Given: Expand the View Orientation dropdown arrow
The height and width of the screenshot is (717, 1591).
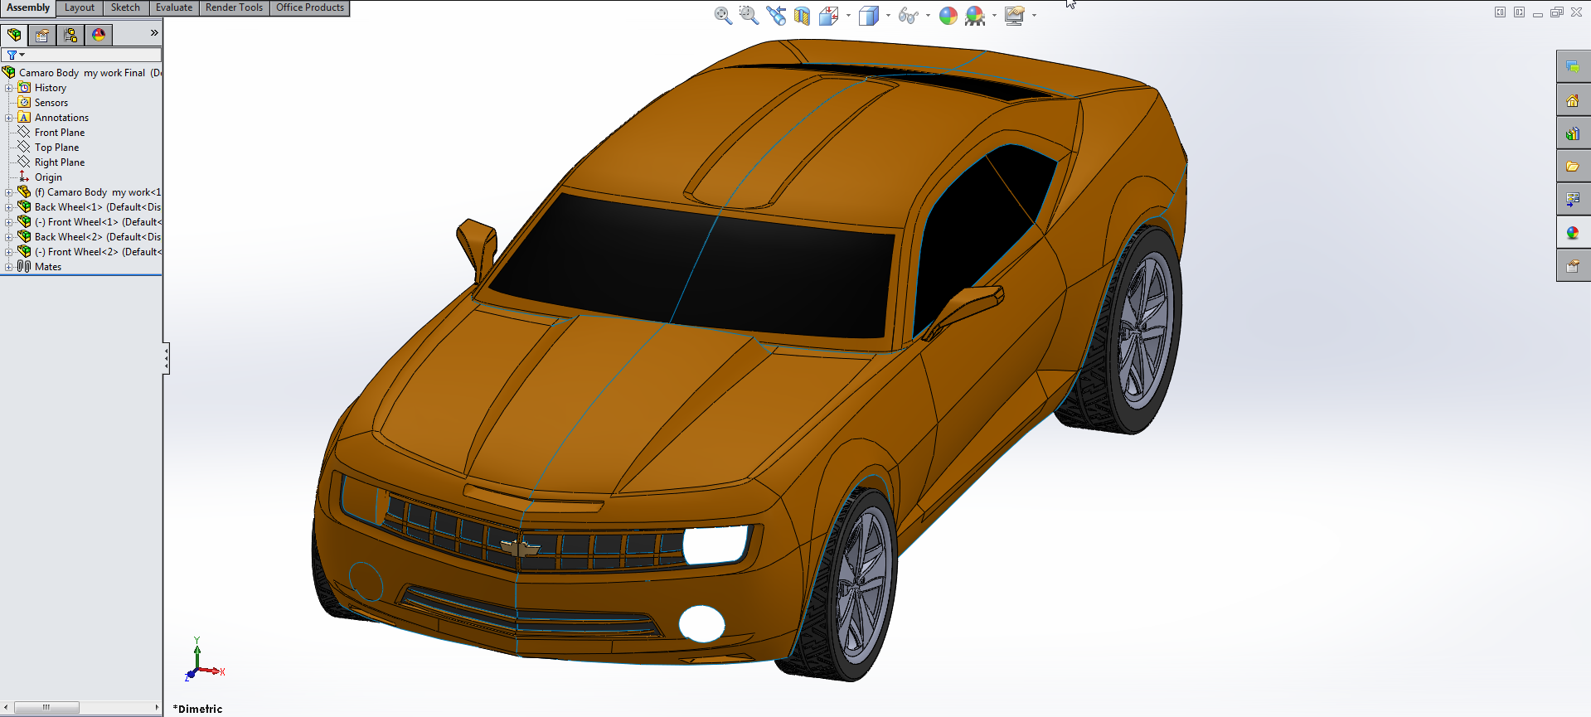Looking at the screenshot, I should tap(848, 16).
